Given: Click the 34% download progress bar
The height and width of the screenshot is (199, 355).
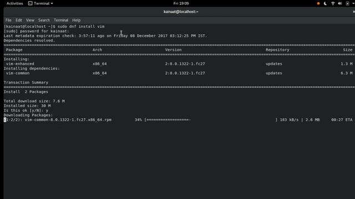Looking at the screenshot, I should click(x=211, y=120).
